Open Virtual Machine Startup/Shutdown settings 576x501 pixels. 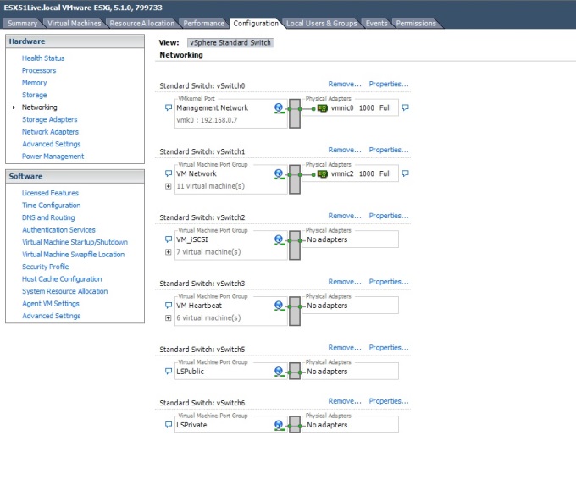(x=75, y=242)
